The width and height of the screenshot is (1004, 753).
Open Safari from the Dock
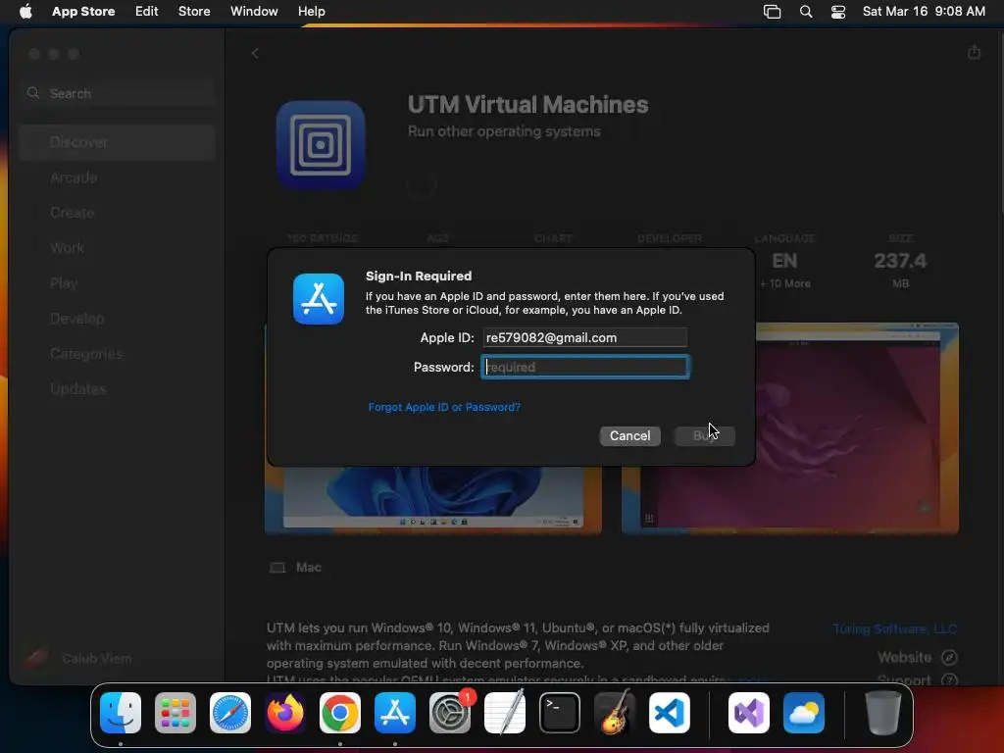tap(230, 713)
